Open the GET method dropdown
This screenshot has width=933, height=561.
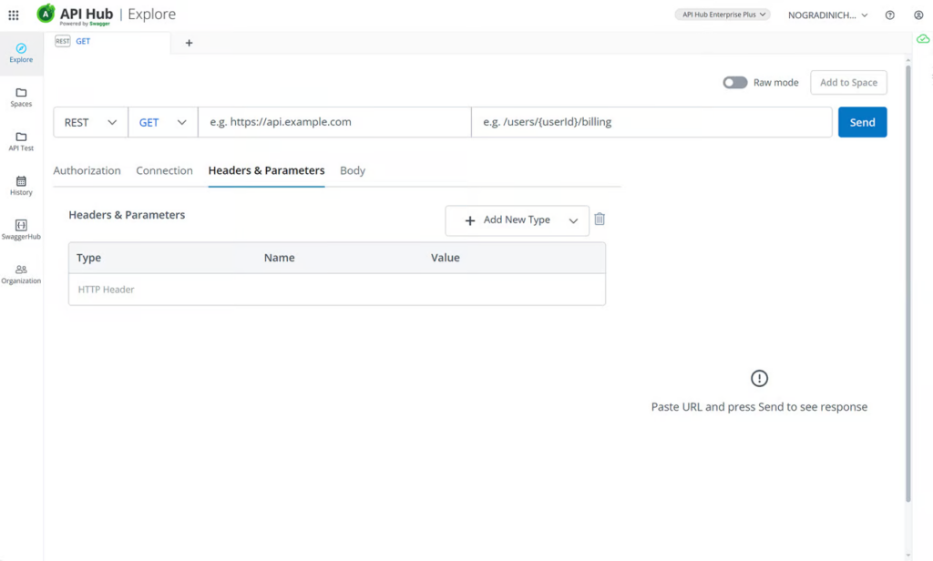(162, 123)
